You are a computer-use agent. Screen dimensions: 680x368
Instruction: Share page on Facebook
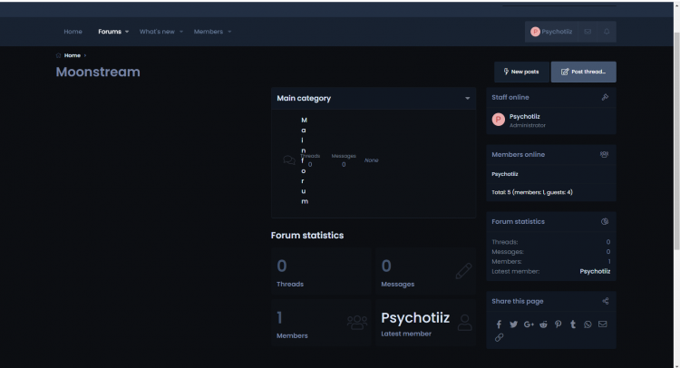[499, 324]
